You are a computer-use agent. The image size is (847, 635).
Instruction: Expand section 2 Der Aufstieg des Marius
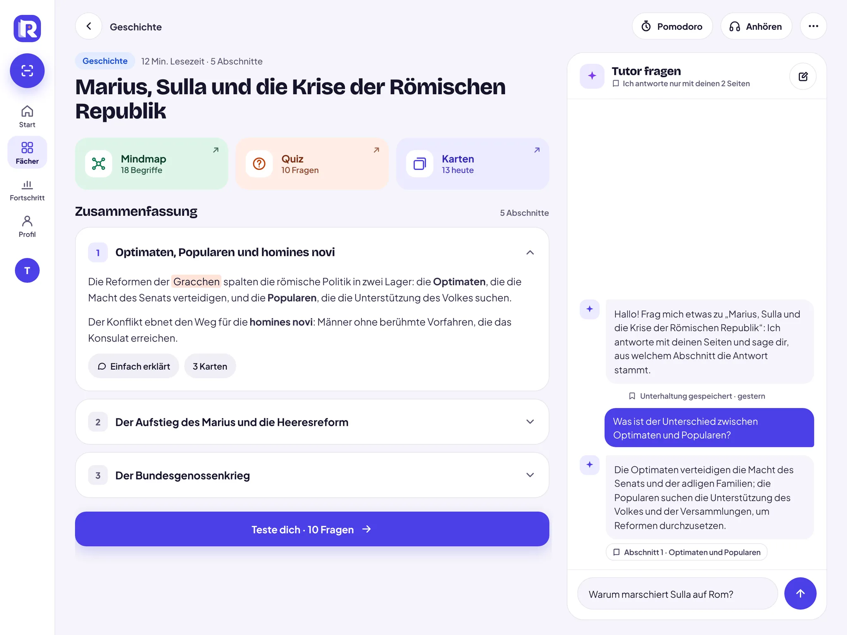click(312, 422)
